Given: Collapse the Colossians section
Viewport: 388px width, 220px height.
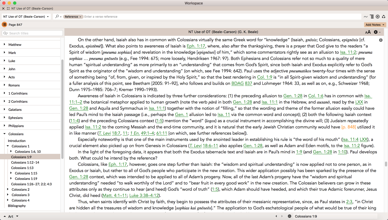Looking at the screenshot, I should click(x=4, y=134).
